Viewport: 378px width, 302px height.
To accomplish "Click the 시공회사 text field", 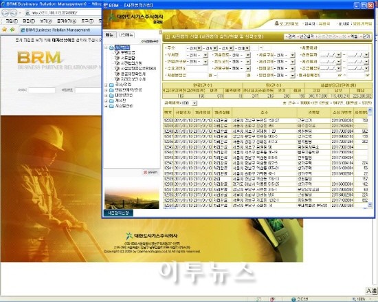I will coord(345,48).
